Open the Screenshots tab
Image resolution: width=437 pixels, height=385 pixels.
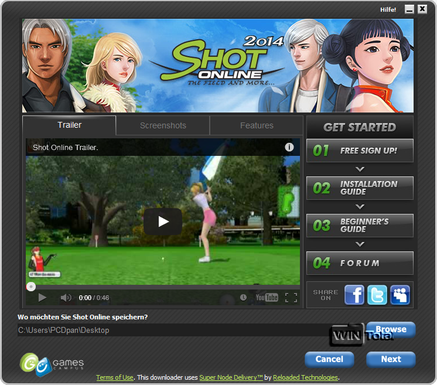click(x=163, y=126)
